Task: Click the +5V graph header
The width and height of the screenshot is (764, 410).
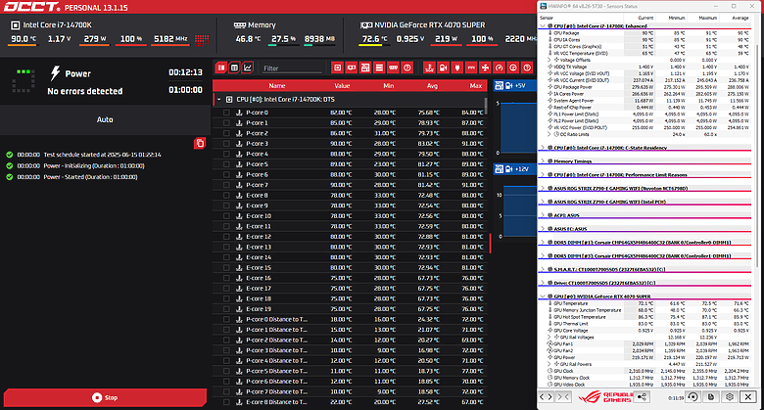Action: coord(514,86)
